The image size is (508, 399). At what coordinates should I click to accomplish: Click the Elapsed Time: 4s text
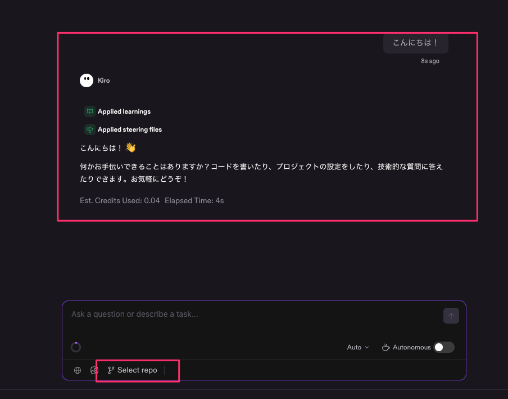pos(194,200)
